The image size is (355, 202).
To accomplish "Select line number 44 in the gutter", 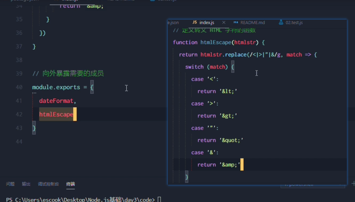I will tap(19, 141).
